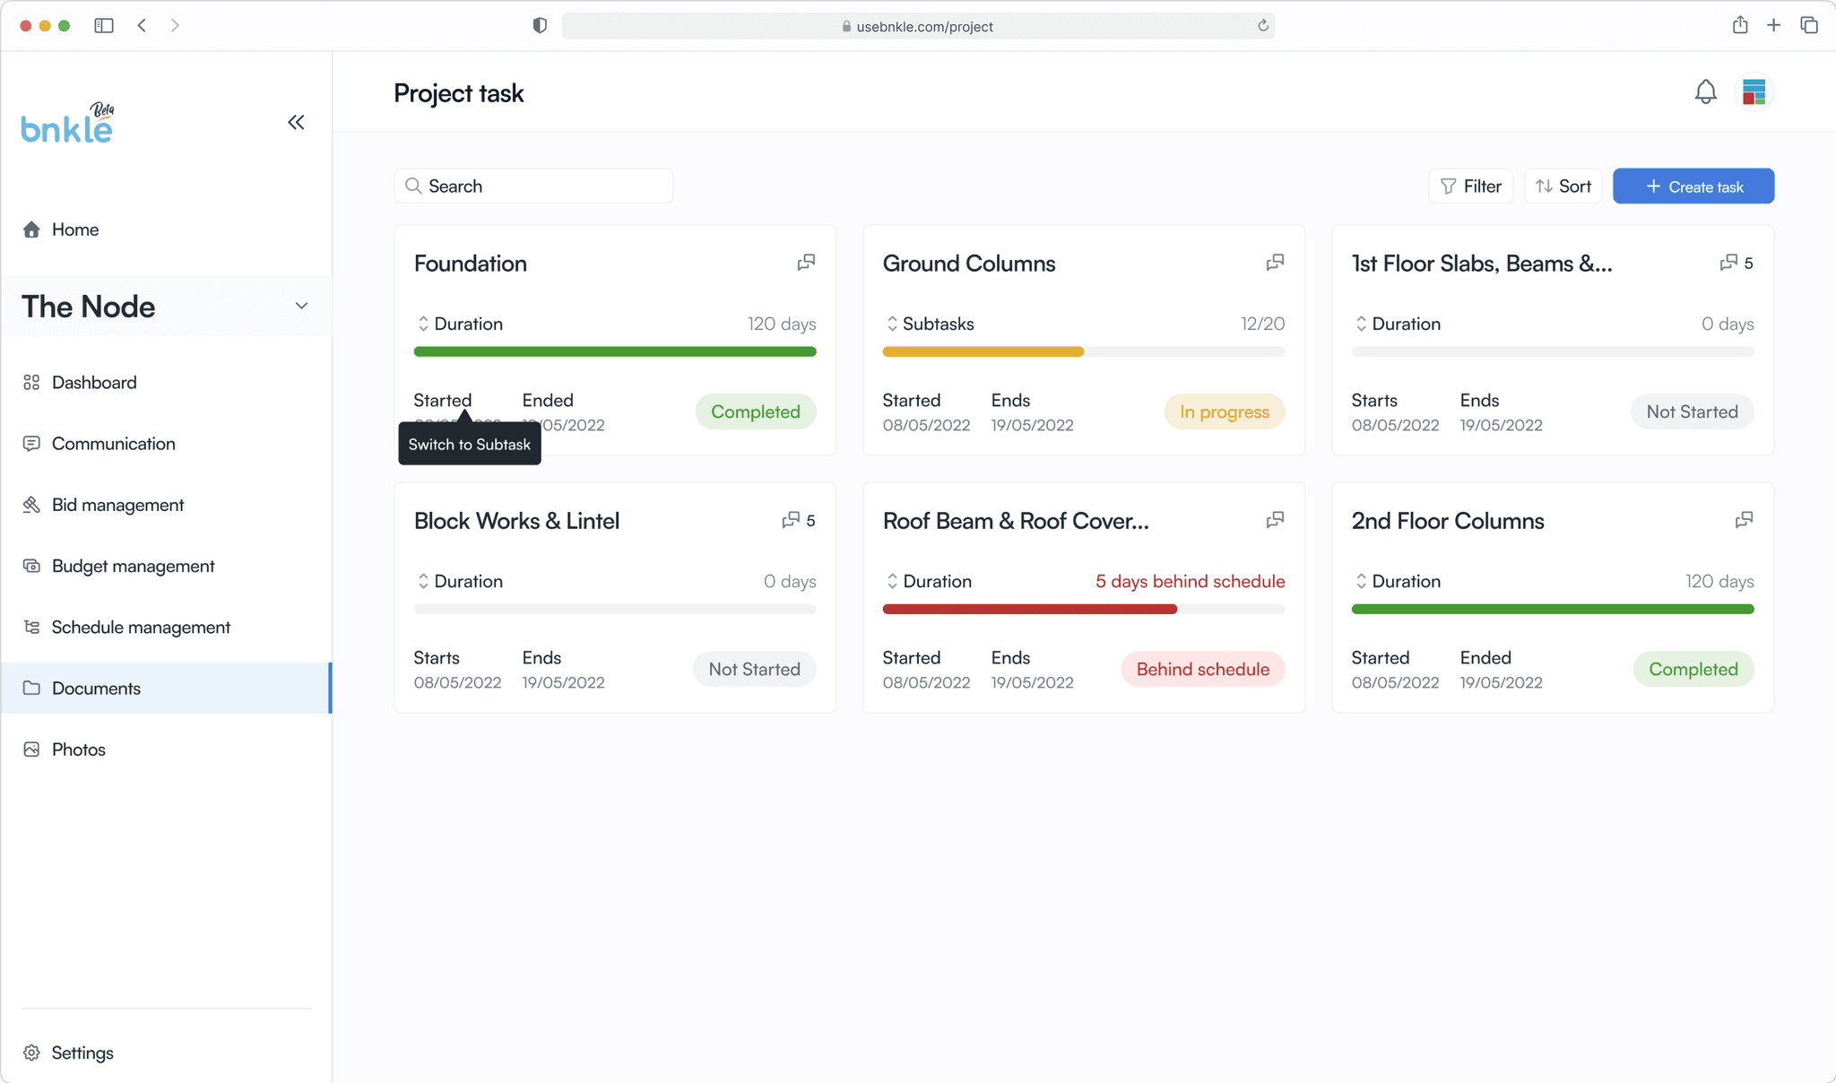This screenshot has width=1836, height=1083.
Task: Click the usebnkle.com/project address bar
Action: point(918,26)
